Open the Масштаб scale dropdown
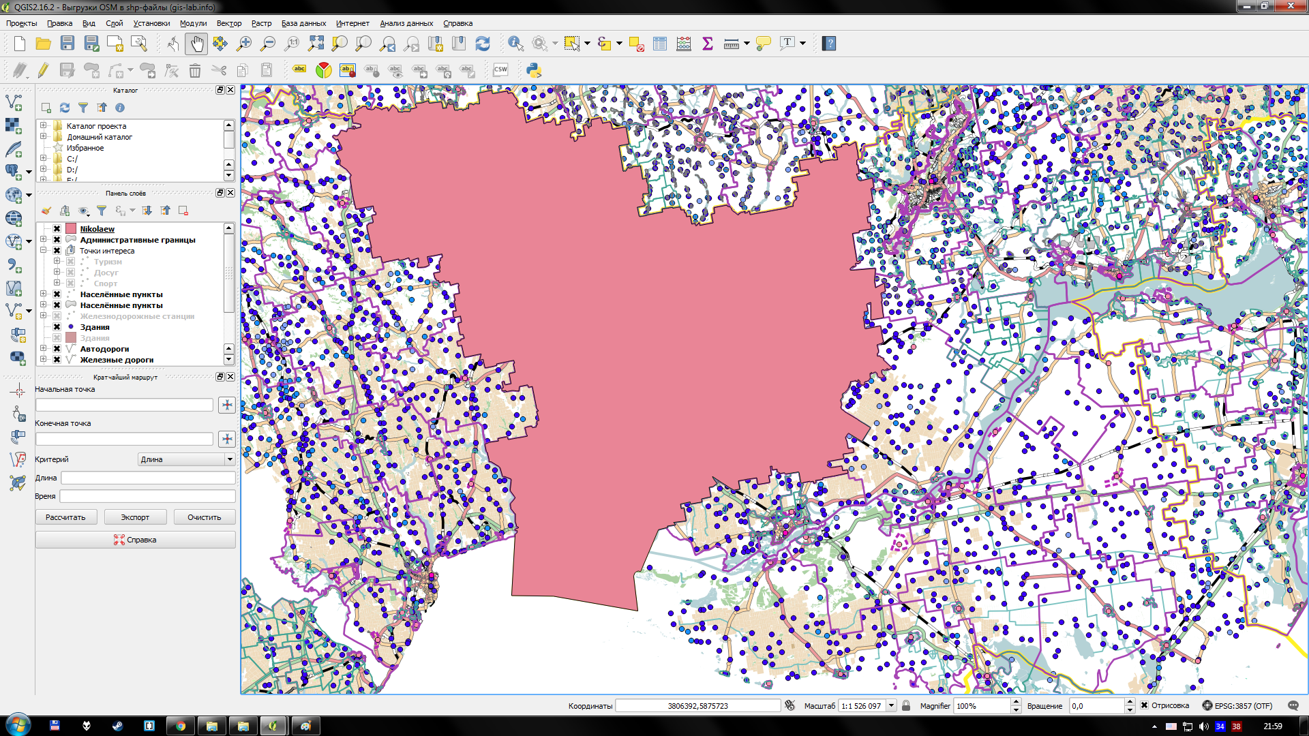Image resolution: width=1309 pixels, height=736 pixels. click(x=891, y=706)
